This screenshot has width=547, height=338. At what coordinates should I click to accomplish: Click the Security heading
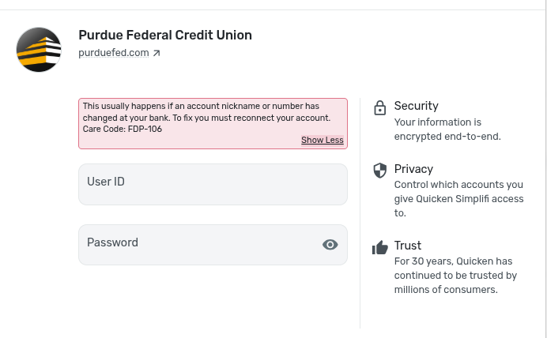point(416,106)
